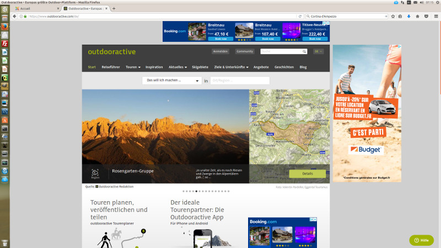
Task: Close the lower Booking.com ad
Action: [315, 219]
